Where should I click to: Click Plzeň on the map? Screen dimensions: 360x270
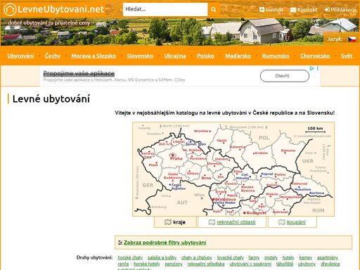coord(153,165)
